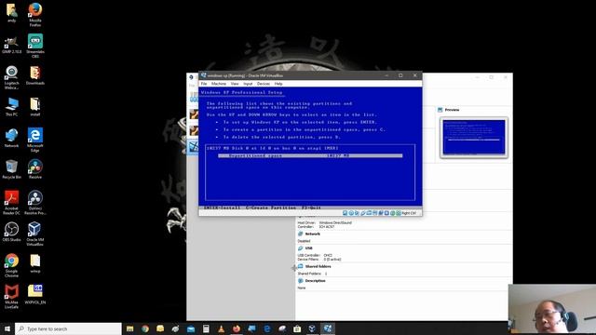This screenshot has height=335, width=596.
Task: Click the Shared folders section icon
Action: (x=300, y=266)
